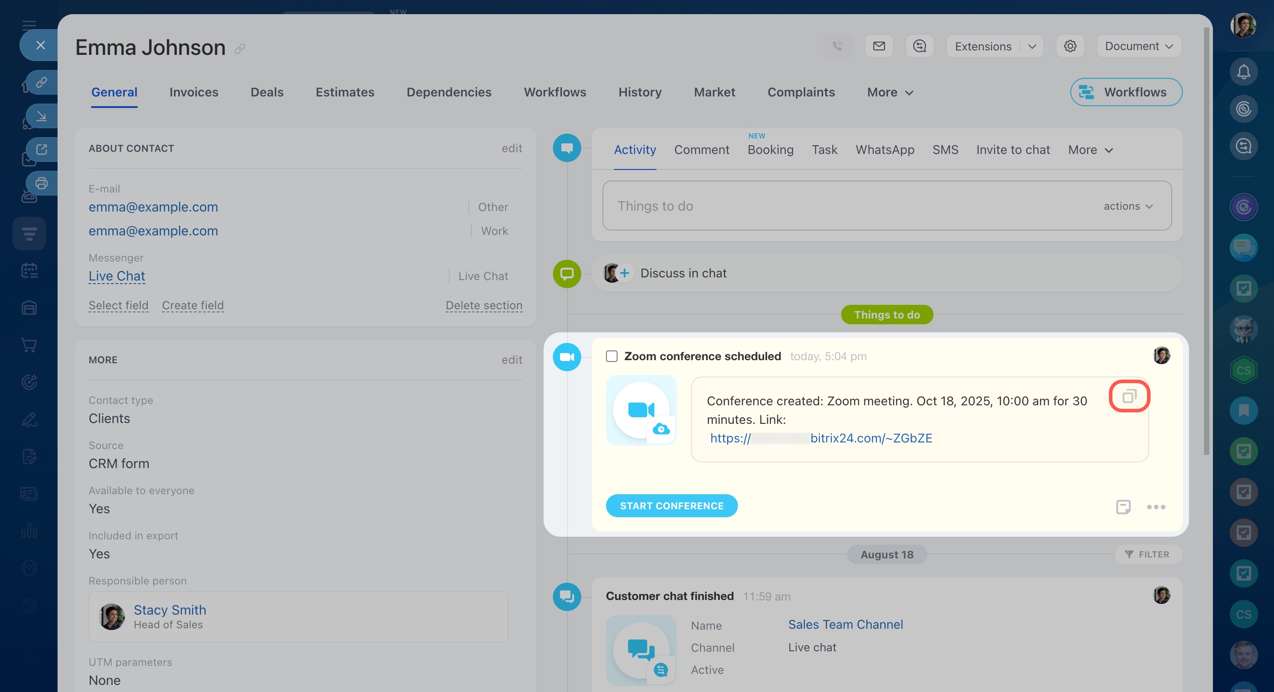Open the settings gear icon
1274x692 pixels.
[1070, 46]
